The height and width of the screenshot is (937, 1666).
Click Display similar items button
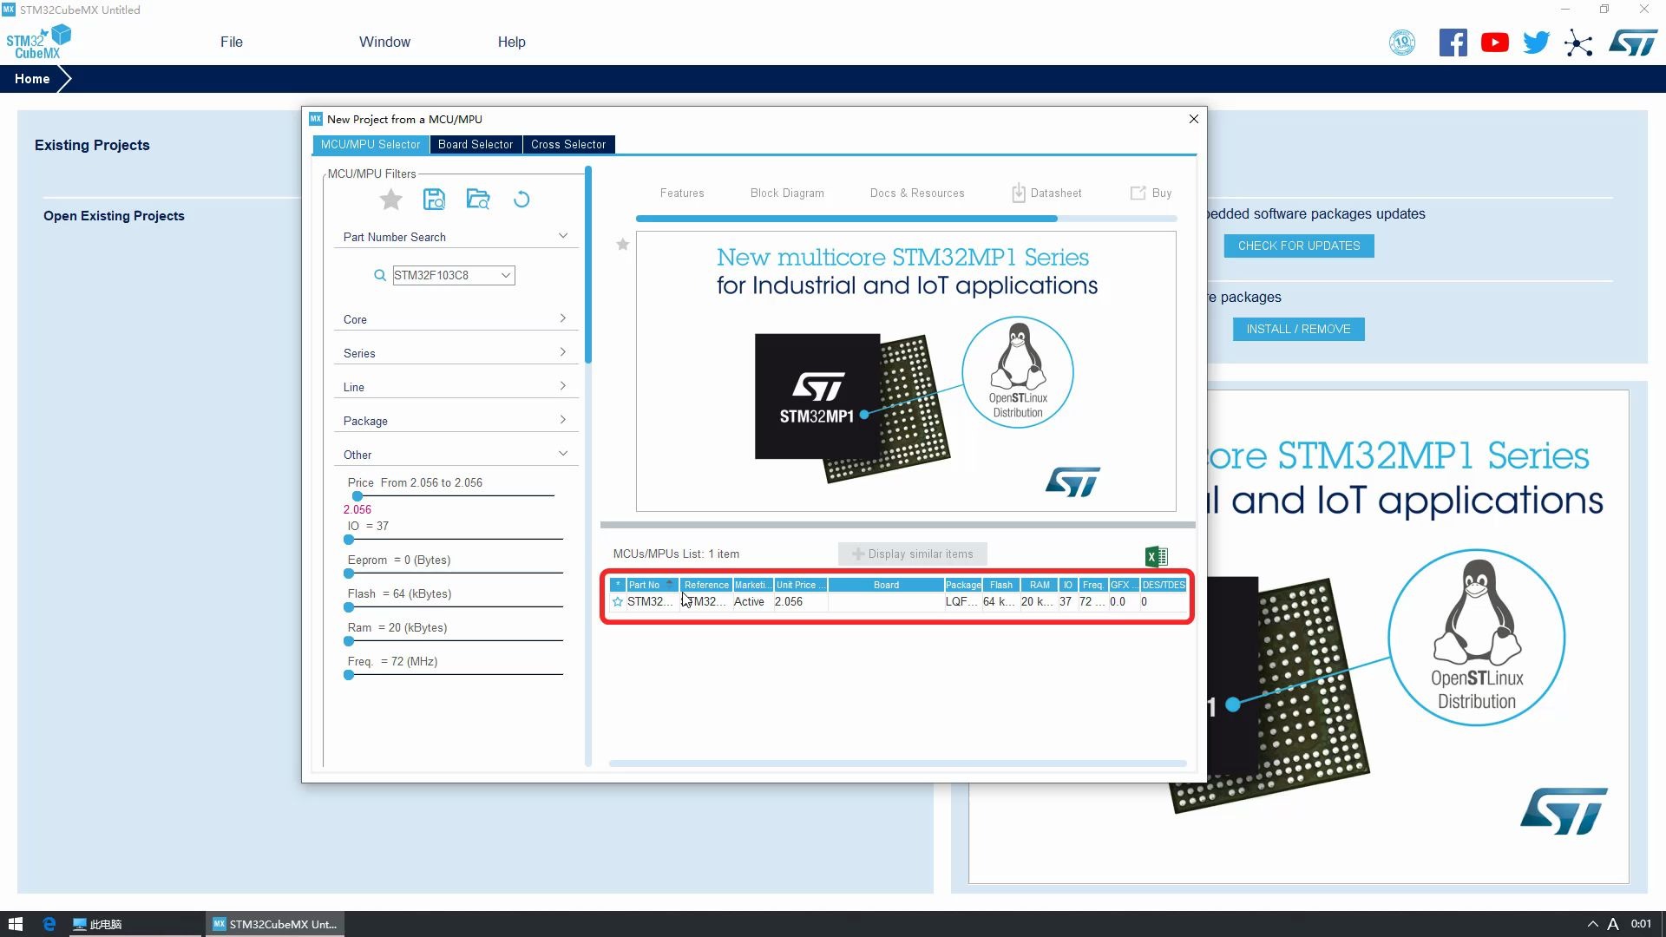(913, 554)
